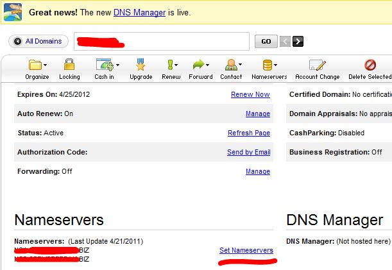Click the Domain Appraisals text
Viewport: 392px width, 270px height.
(x=341, y=114)
